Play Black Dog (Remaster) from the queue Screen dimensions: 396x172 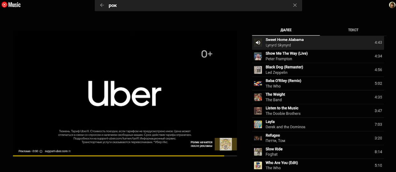pyautogui.click(x=284, y=67)
